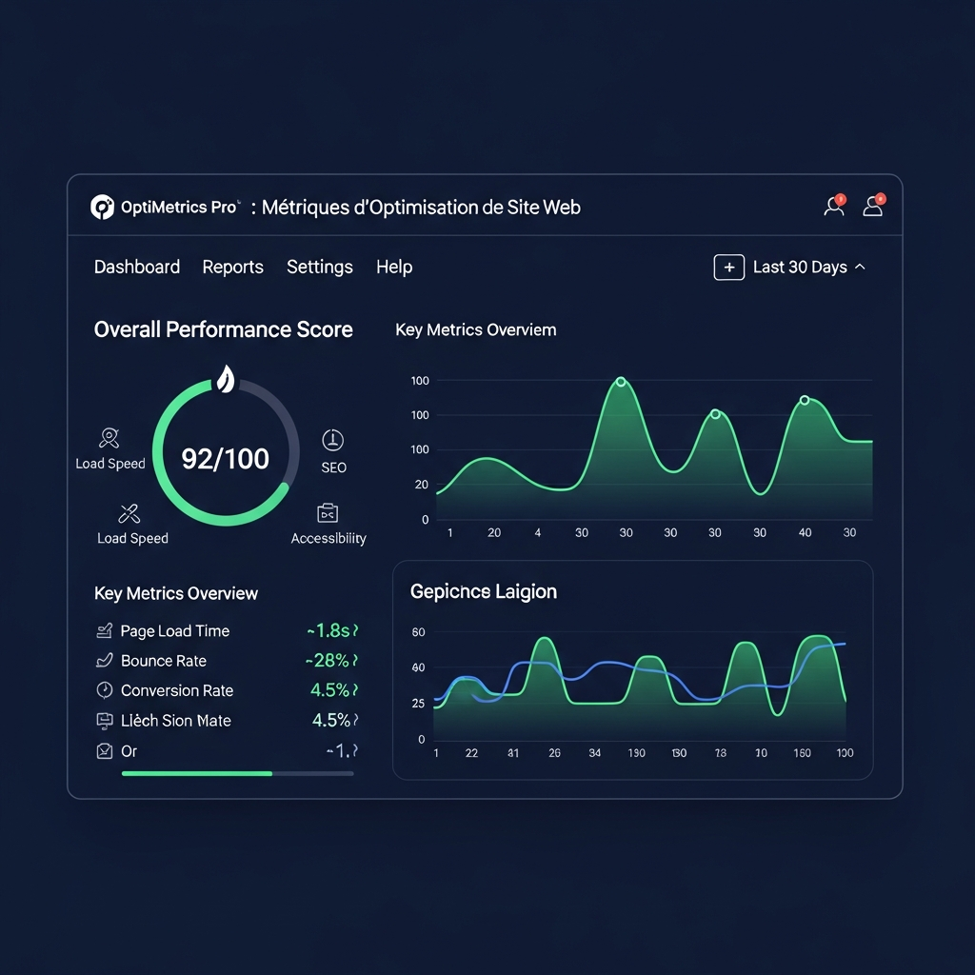Click the Bounce Rate icon

(105, 660)
